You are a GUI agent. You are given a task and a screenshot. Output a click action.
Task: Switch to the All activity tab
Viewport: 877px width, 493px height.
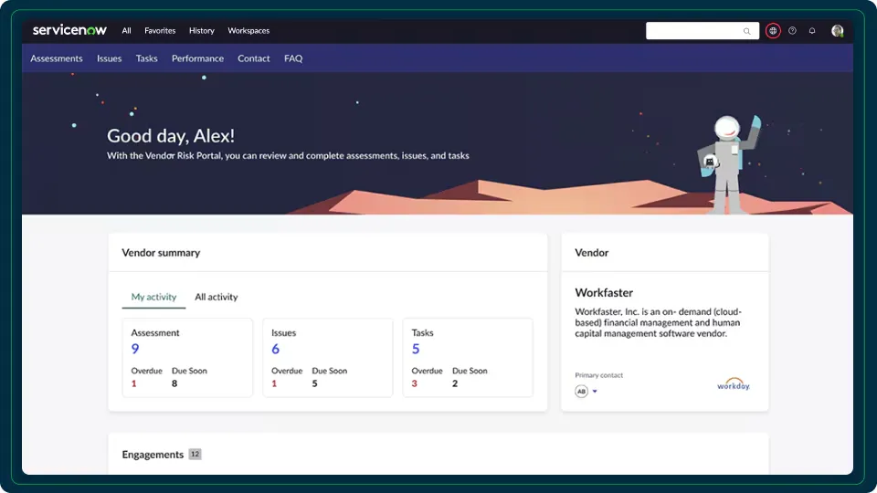tap(216, 297)
